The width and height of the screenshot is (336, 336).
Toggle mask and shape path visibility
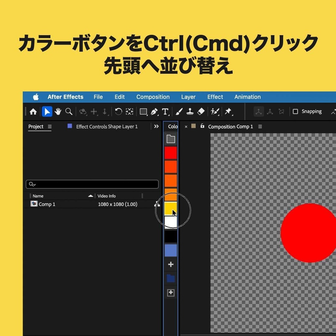pos(281,112)
